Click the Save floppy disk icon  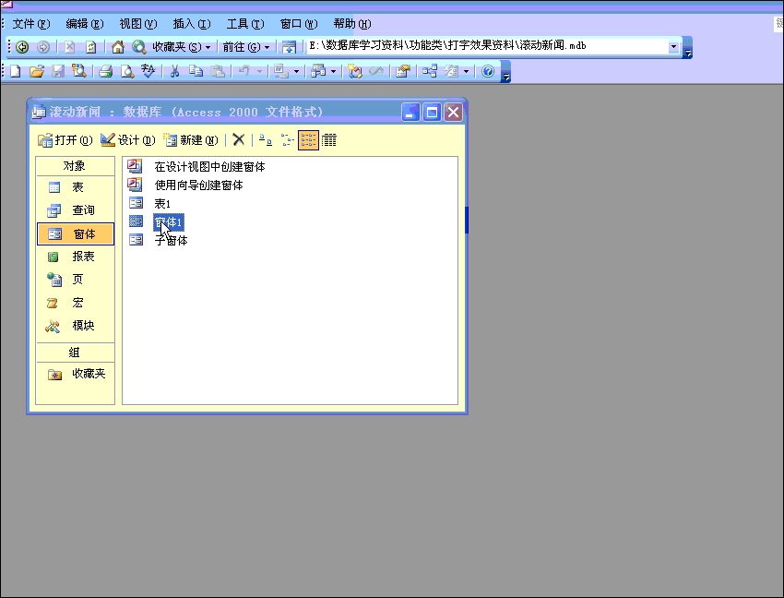(x=58, y=72)
